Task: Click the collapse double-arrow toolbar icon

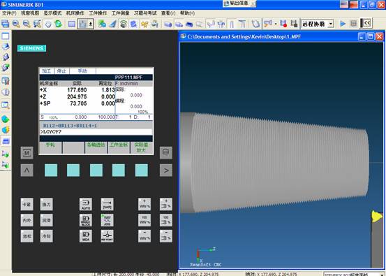Action: click(x=366, y=24)
